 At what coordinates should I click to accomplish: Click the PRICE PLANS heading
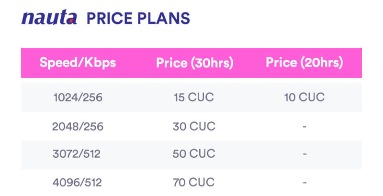pos(138,18)
